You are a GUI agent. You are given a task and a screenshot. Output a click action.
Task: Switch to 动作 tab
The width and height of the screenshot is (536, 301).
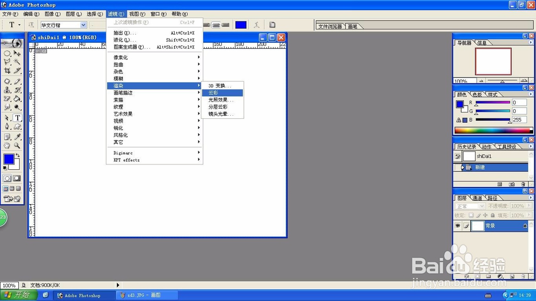[487, 147]
